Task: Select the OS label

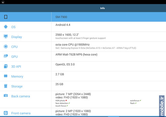Action: [13, 27]
